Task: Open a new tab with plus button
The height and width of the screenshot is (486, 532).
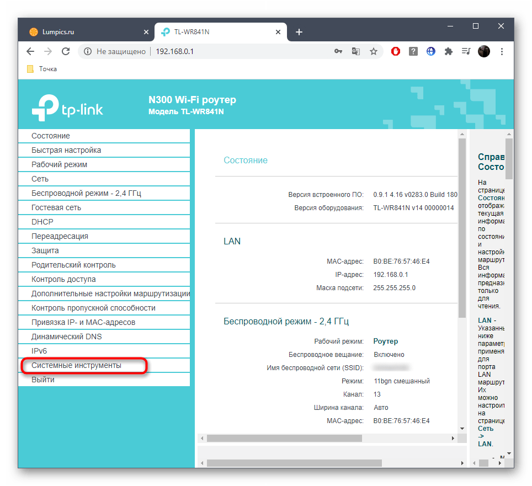Action: [x=299, y=32]
